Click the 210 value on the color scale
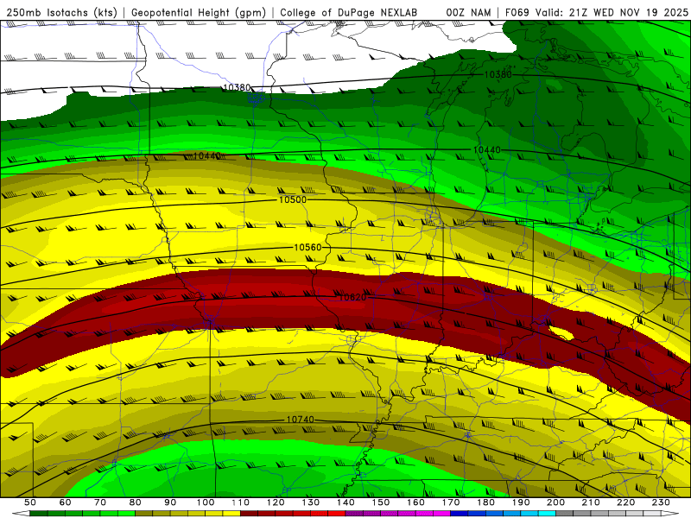691x518 pixels. 592,502
